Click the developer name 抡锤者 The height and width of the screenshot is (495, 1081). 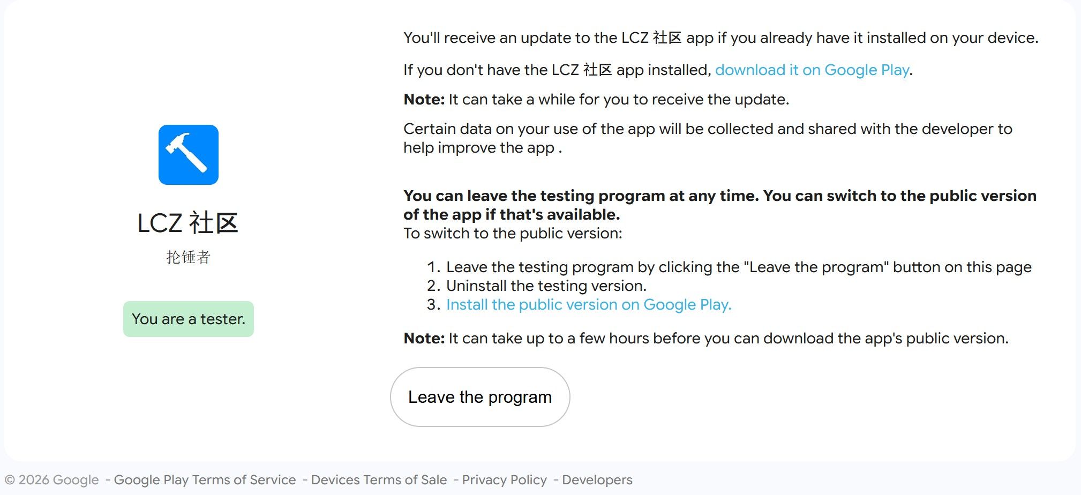pos(188,257)
